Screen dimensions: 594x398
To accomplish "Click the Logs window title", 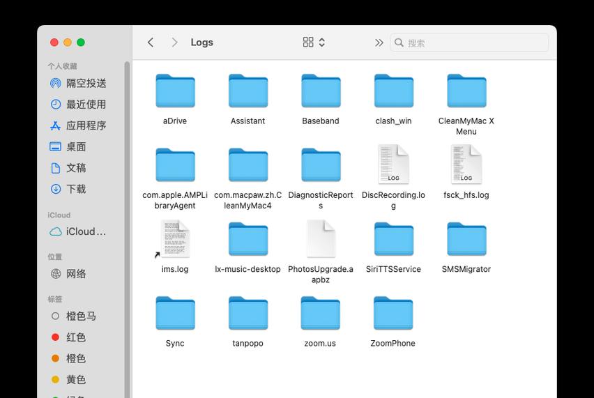I will coord(201,43).
